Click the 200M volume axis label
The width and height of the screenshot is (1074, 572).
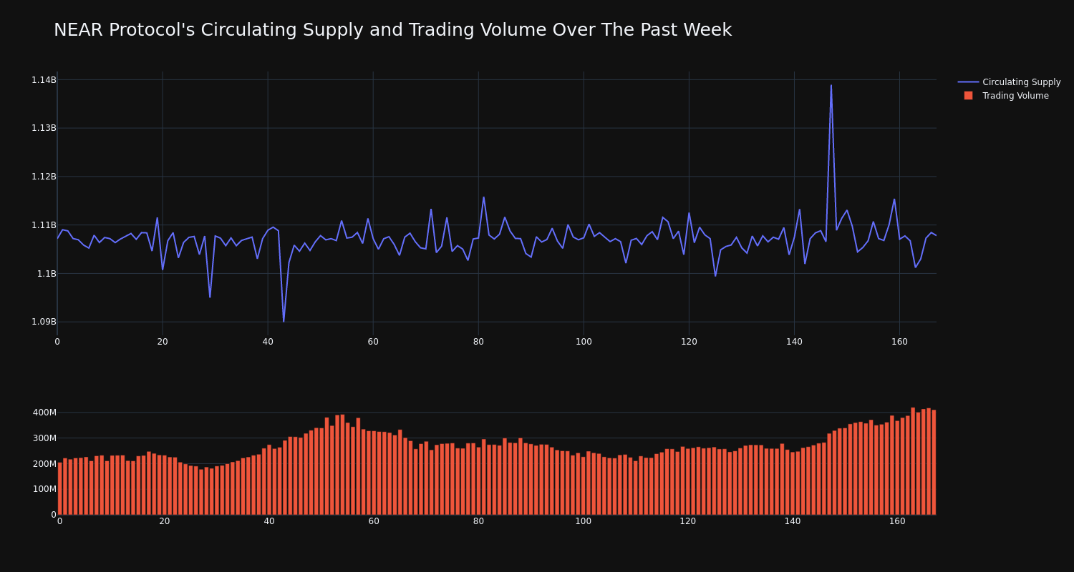tap(44, 463)
